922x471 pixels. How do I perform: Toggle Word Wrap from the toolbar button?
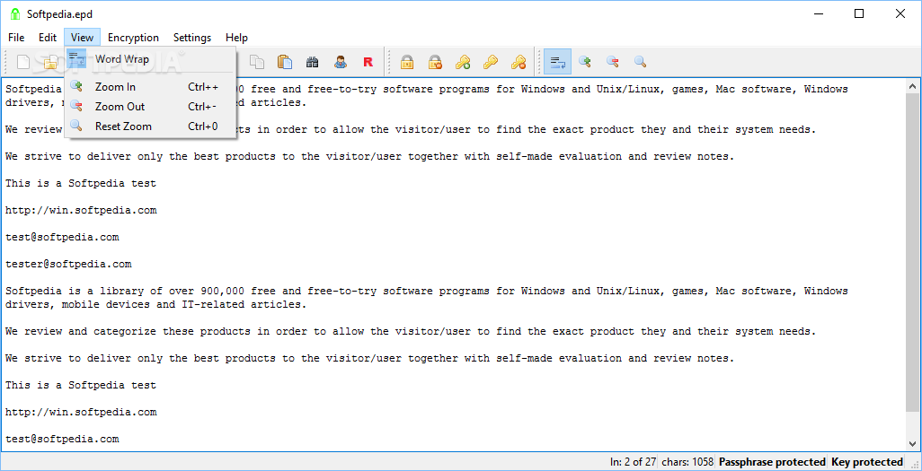[x=557, y=62]
